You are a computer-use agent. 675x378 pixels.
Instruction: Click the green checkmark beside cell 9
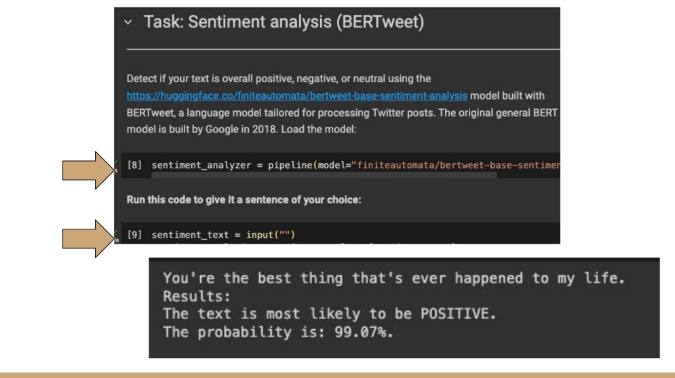tap(115, 233)
